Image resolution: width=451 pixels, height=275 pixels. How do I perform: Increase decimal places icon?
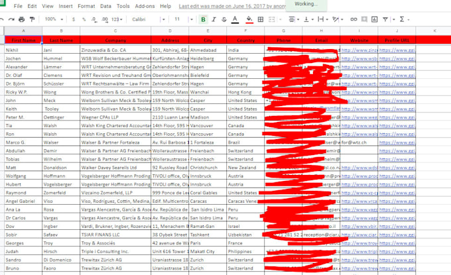click(x=105, y=19)
